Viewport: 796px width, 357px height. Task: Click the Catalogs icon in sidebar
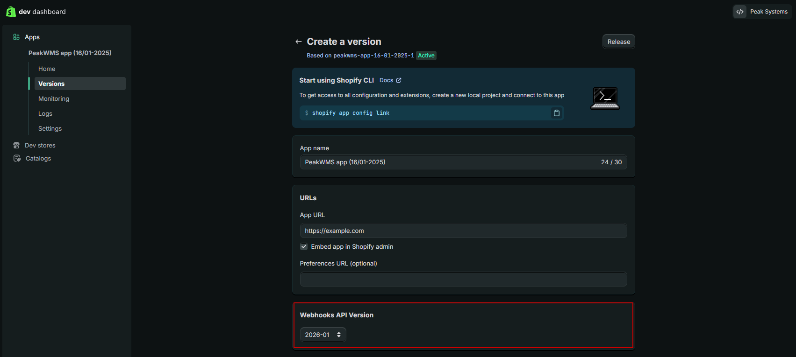pyautogui.click(x=17, y=158)
